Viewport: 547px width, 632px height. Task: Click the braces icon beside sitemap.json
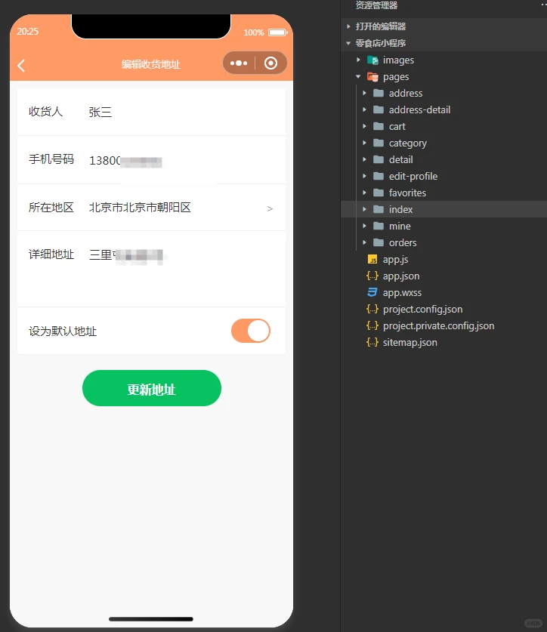pos(372,342)
